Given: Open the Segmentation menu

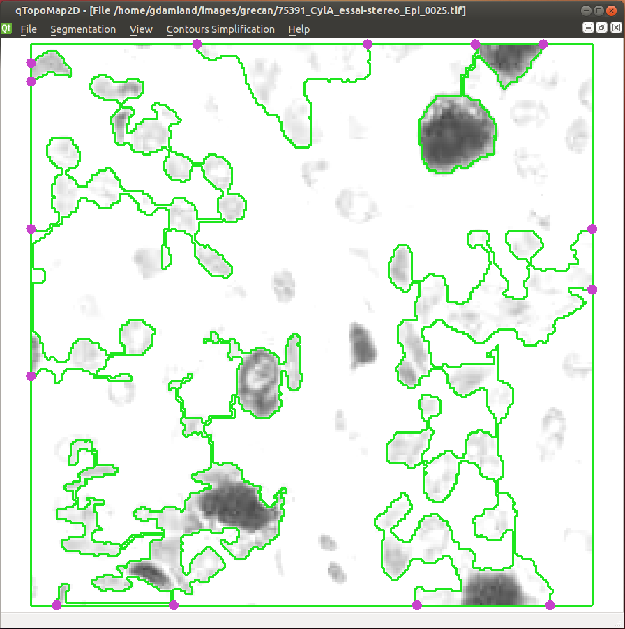Looking at the screenshot, I should pos(83,29).
